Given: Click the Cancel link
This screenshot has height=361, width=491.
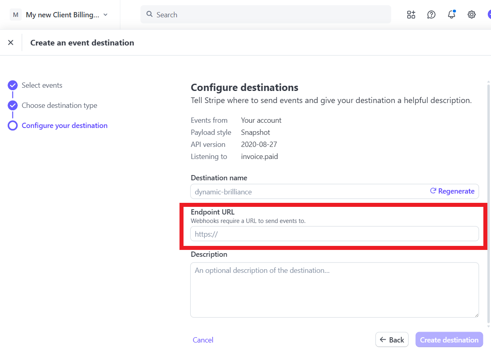Looking at the screenshot, I should pyautogui.click(x=203, y=340).
